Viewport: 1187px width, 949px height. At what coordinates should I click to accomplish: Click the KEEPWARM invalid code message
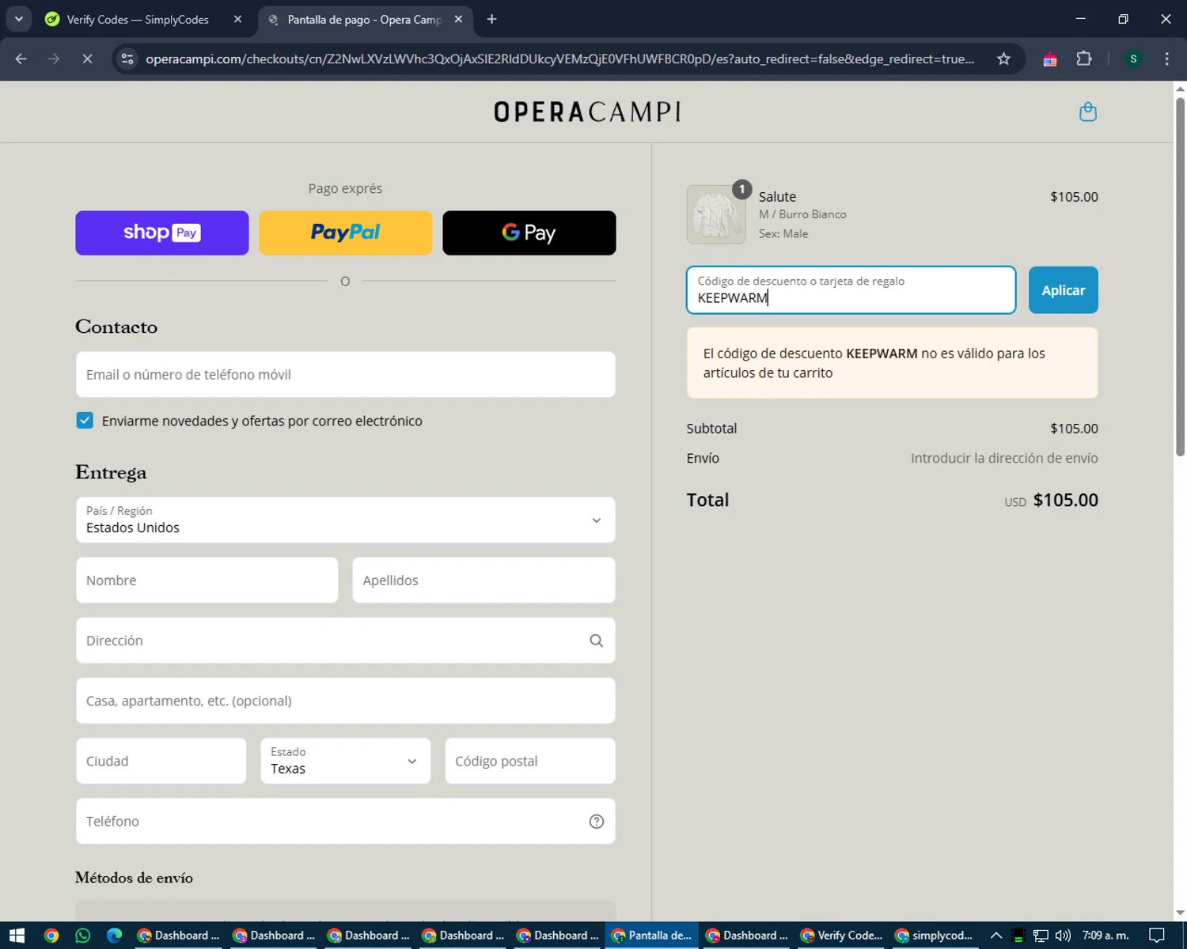tap(893, 363)
